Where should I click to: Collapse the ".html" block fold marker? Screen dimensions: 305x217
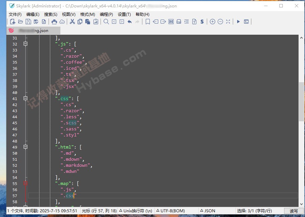coord(26,147)
